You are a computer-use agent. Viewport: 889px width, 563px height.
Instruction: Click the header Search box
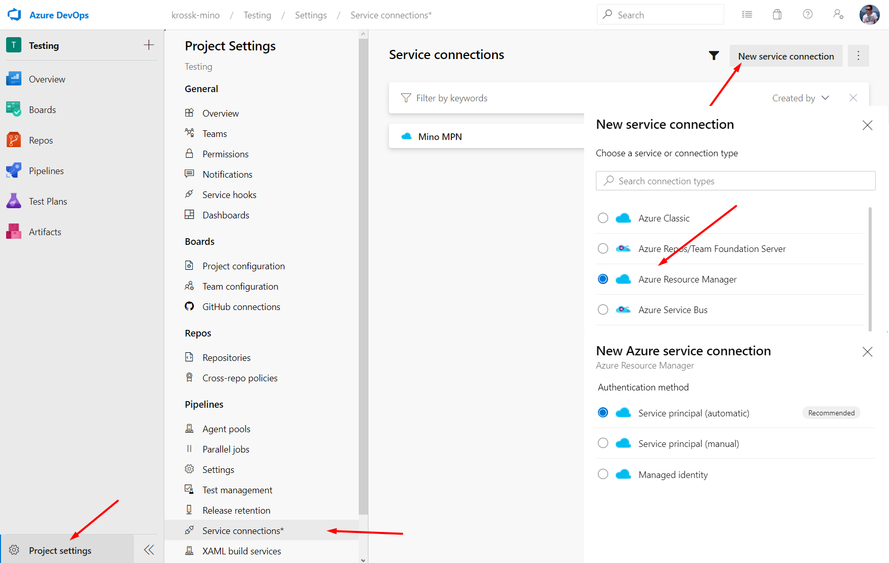point(660,15)
